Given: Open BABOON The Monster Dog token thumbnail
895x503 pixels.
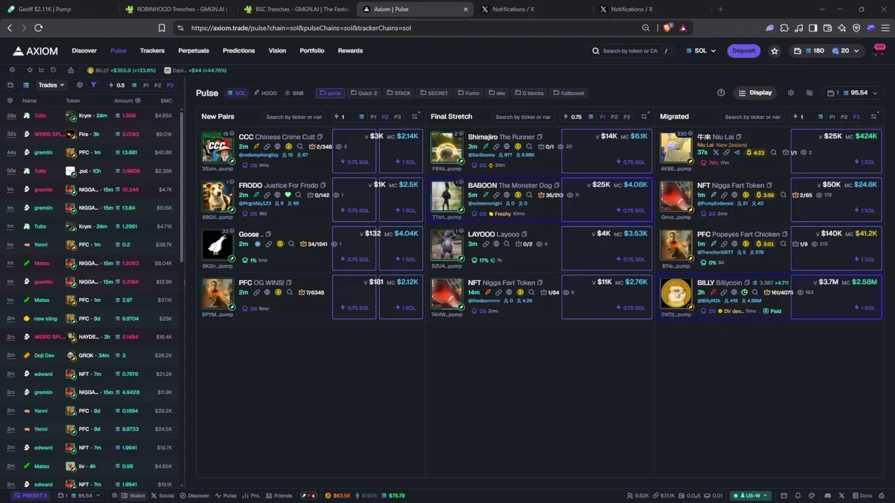Looking at the screenshot, I should (447, 196).
